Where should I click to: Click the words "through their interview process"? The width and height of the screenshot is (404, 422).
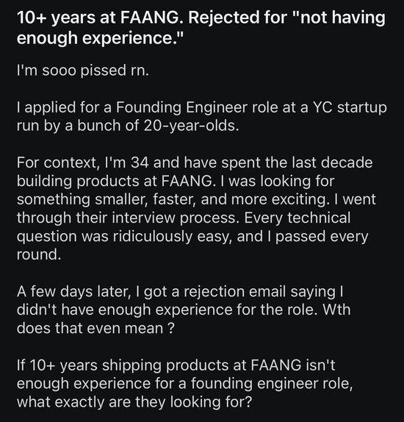128,218
